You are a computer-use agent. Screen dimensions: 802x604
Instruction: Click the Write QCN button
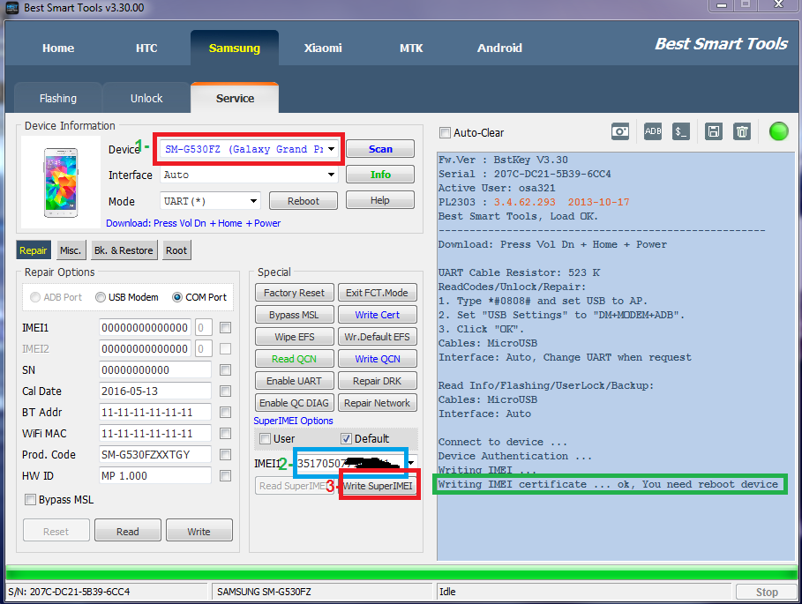[x=377, y=359]
